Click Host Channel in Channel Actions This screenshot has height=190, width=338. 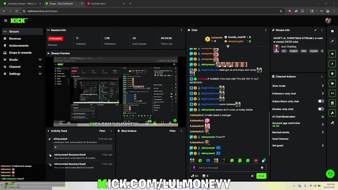click(280, 139)
